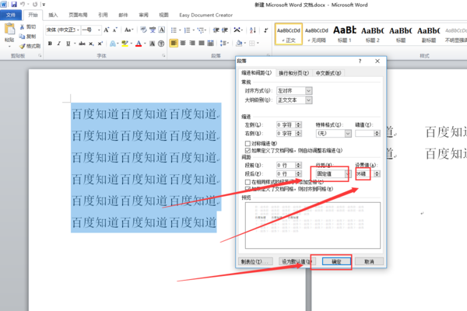
Task: Click the Undo arrow in quick access toolbar
Action: point(23,5)
